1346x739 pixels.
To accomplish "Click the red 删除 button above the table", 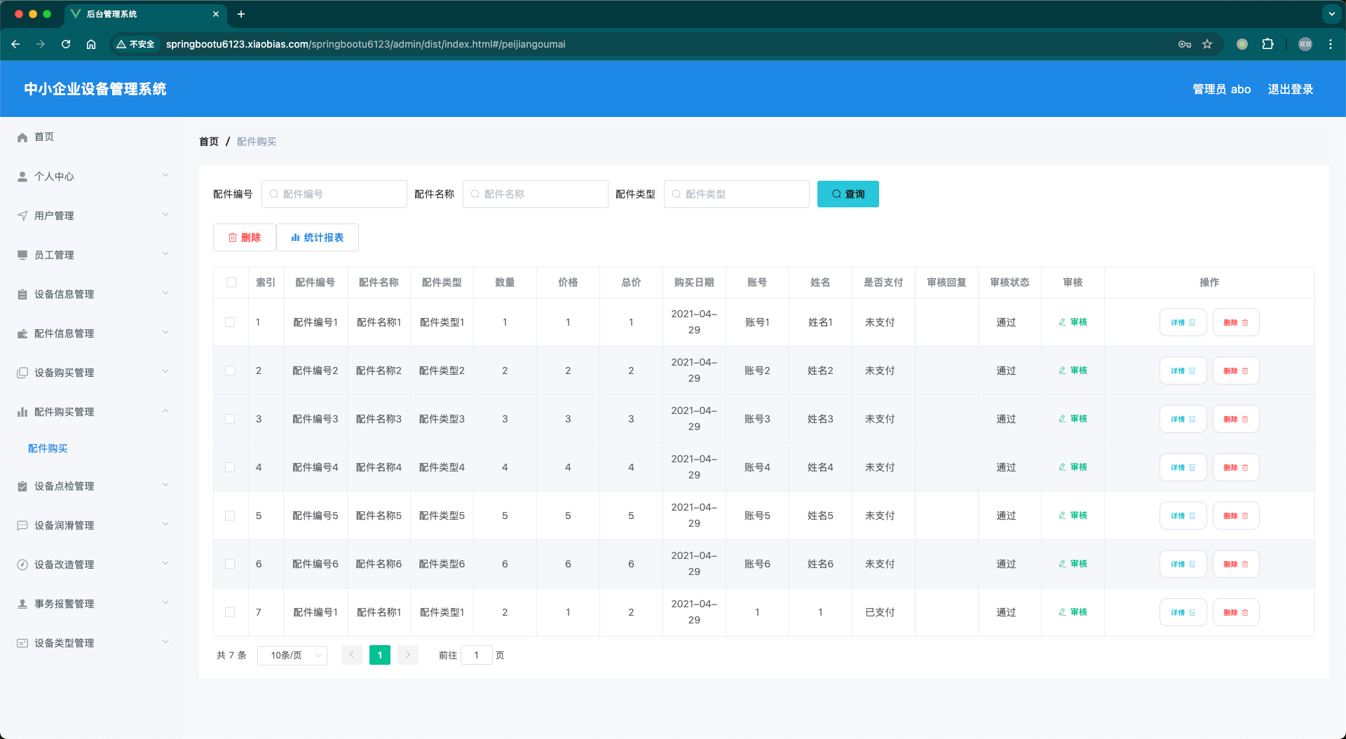I will pos(245,237).
